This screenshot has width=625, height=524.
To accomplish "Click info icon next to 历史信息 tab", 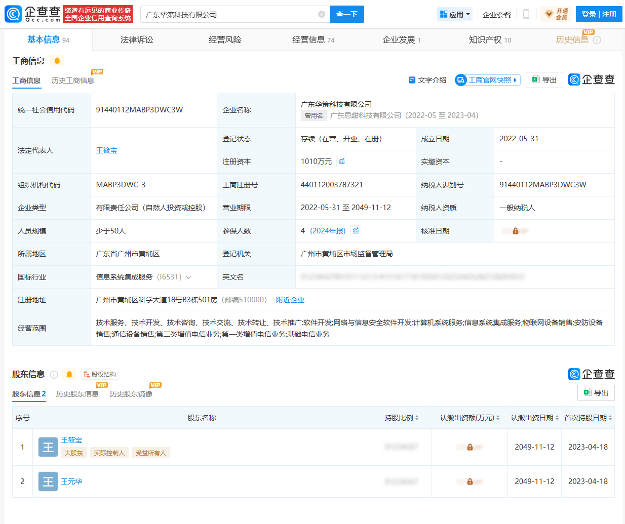I will coord(597,40).
